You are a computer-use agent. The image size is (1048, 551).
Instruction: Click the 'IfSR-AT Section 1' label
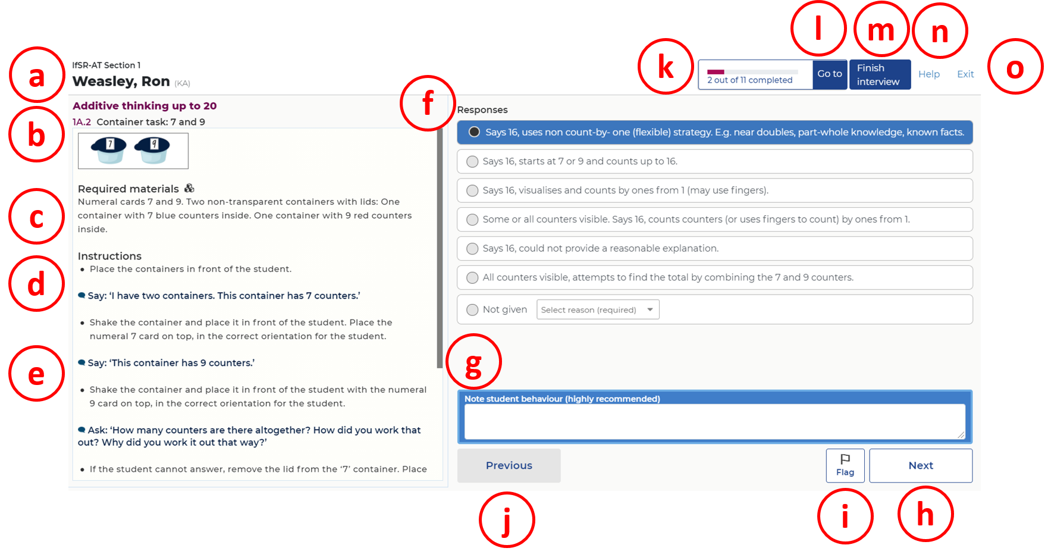click(106, 65)
